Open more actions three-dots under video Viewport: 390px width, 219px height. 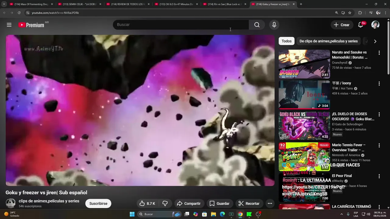(x=270, y=203)
